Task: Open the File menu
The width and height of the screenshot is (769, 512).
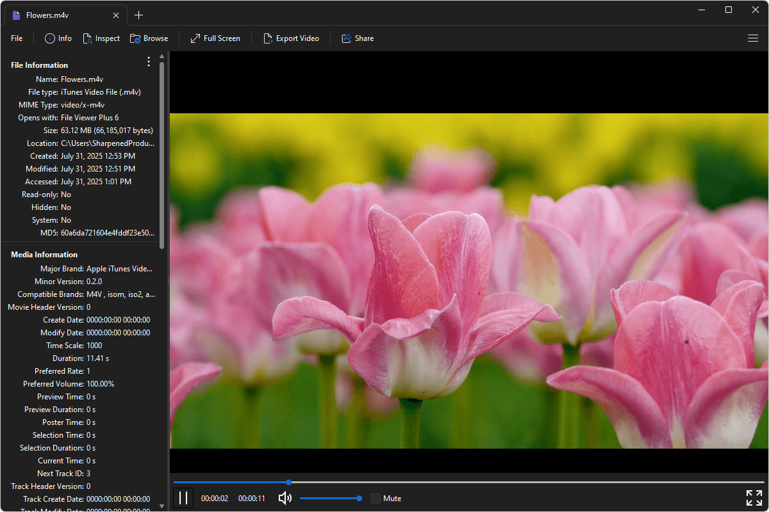Action: (x=17, y=38)
